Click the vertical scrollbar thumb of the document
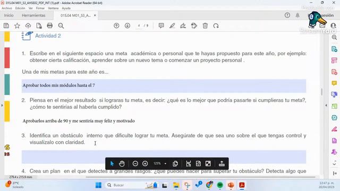 322,92
